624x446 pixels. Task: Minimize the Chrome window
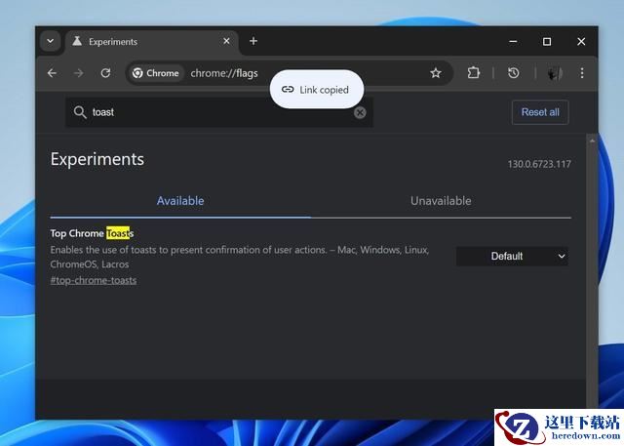click(x=513, y=41)
